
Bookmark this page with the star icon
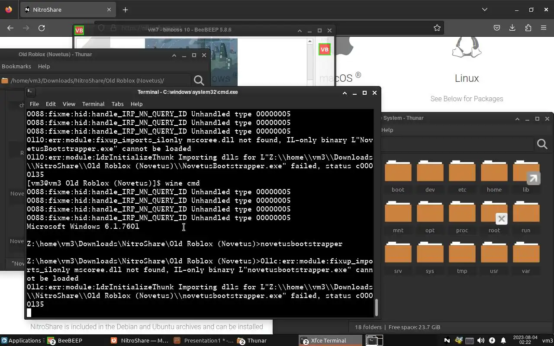tap(437, 28)
